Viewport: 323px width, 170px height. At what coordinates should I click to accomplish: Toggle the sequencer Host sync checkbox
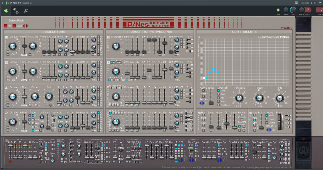tap(203, 97)
